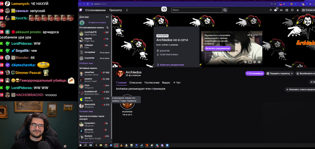Open Telegram from the taskbar
This screenshot has height=149, width=315.
[157, 145]
